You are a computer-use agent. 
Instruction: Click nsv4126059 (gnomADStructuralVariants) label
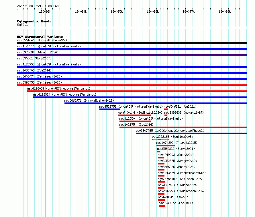coord(59,88)
